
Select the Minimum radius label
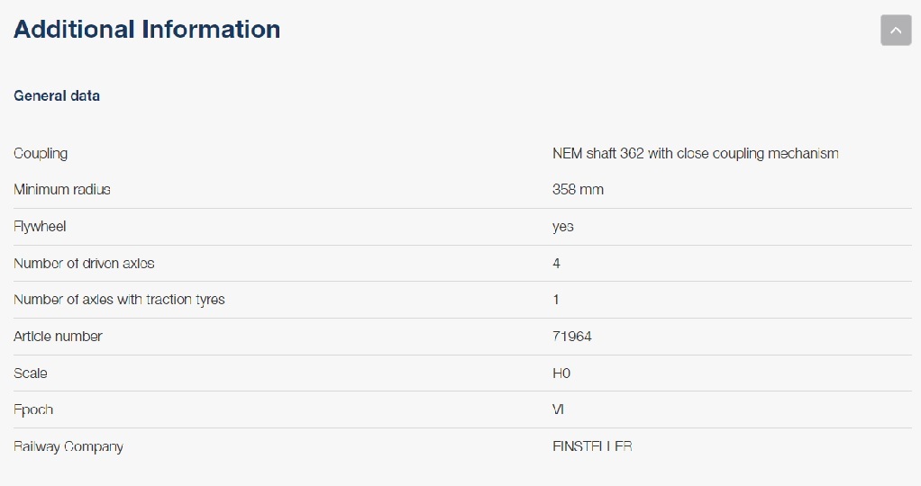[62, 190]
